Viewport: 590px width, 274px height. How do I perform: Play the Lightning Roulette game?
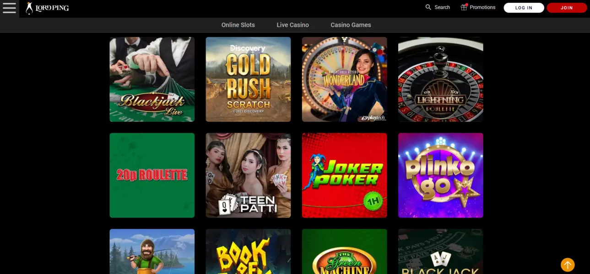coord(440,79)
